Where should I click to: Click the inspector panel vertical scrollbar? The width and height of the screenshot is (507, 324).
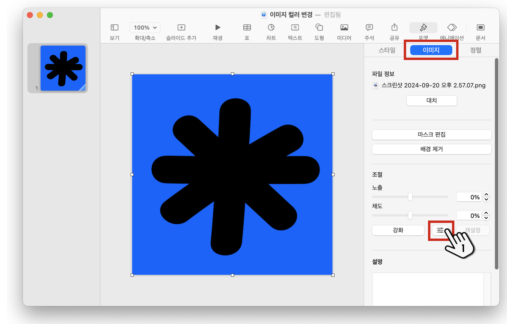pyautogui.click(x=497, y=164)
